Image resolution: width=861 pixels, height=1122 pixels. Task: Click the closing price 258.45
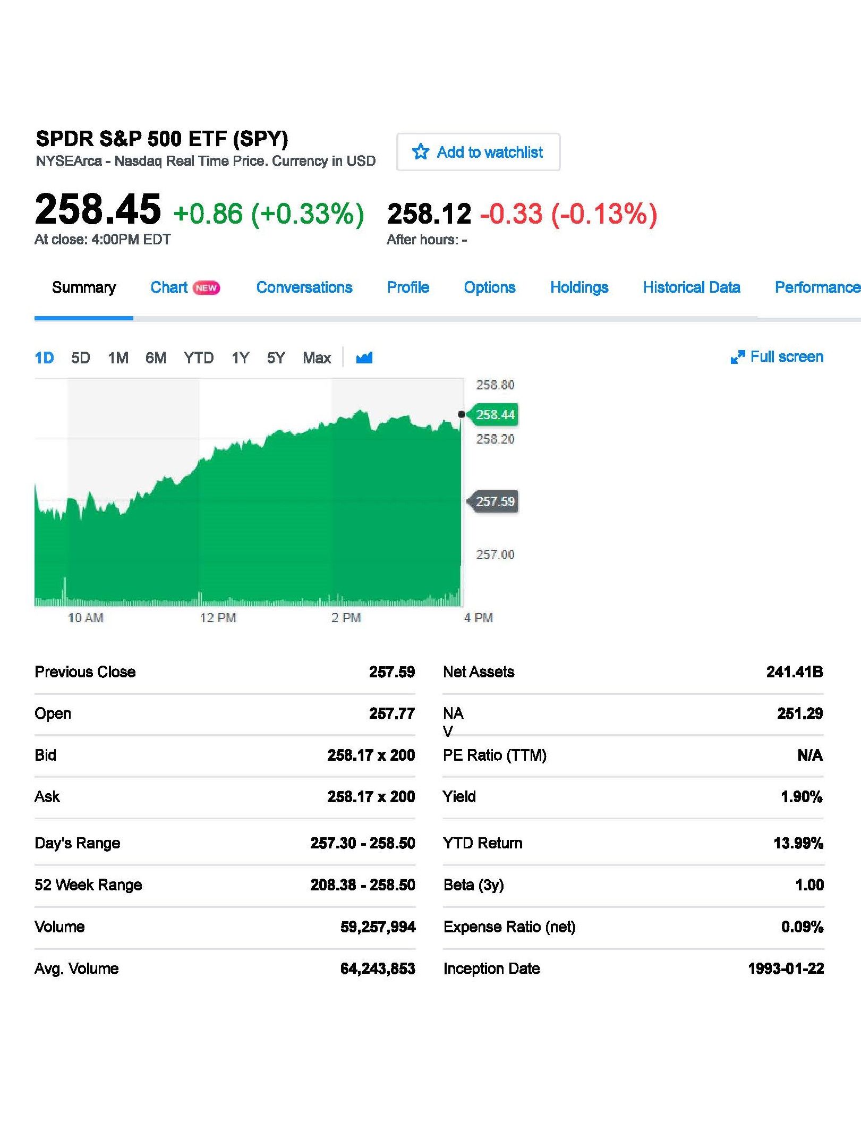click(98, 209)
